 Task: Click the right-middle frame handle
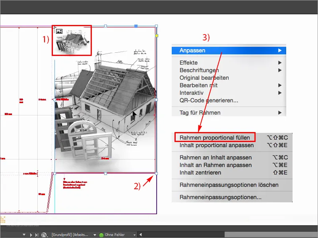pyautogui.click(x=156, y=100)
